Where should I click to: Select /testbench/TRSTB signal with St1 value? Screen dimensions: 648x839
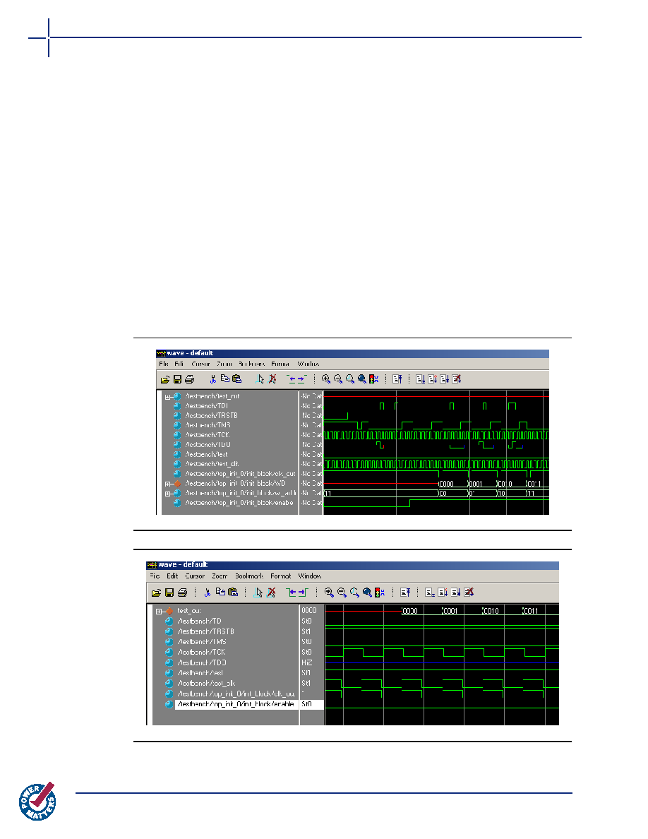(206, 632)
